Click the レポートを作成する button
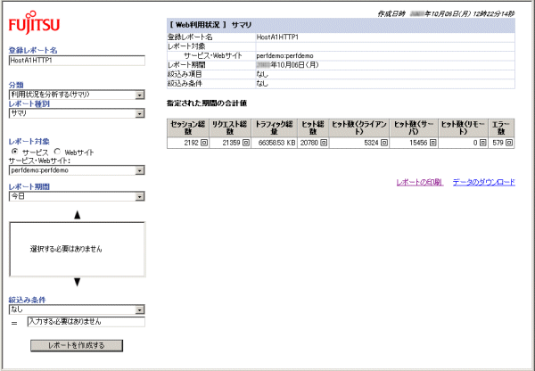 [77, 345]
